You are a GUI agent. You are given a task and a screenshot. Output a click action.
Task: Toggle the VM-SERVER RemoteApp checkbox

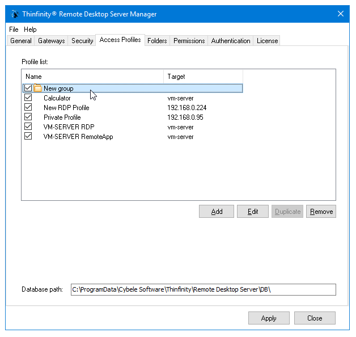point(28,136)
